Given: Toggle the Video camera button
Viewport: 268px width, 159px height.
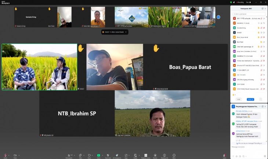Looking at the screenshot, I should click(x=15, y=155).
